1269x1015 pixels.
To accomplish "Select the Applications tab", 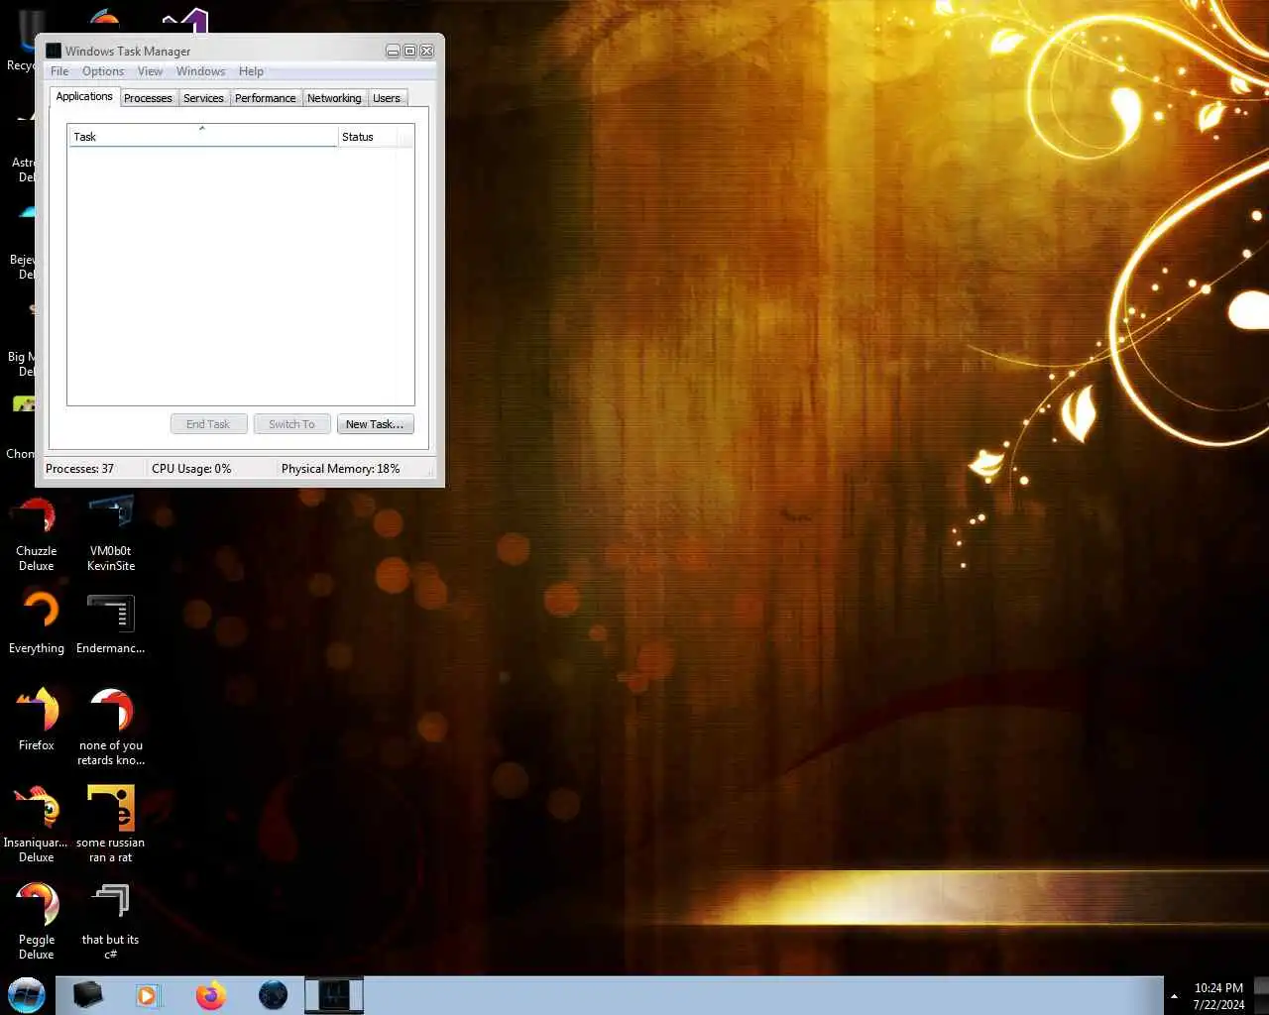I will (x=84, y=96).
